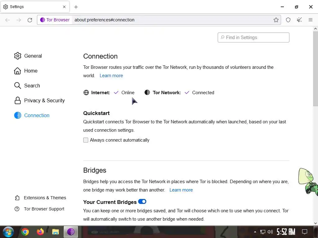Click the volume speaker tray icon
Image resolution: width=318 pixels, height=238 pixels.
(270, 232)
